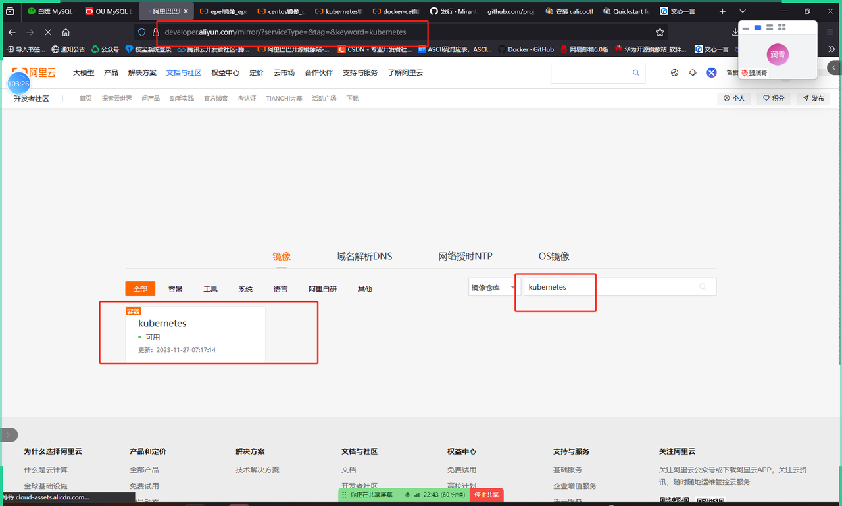Image resolution: width=842 pixels, height=506 pixels.
Task: Filter by 其他 category
Action: [x=364, y=289]
